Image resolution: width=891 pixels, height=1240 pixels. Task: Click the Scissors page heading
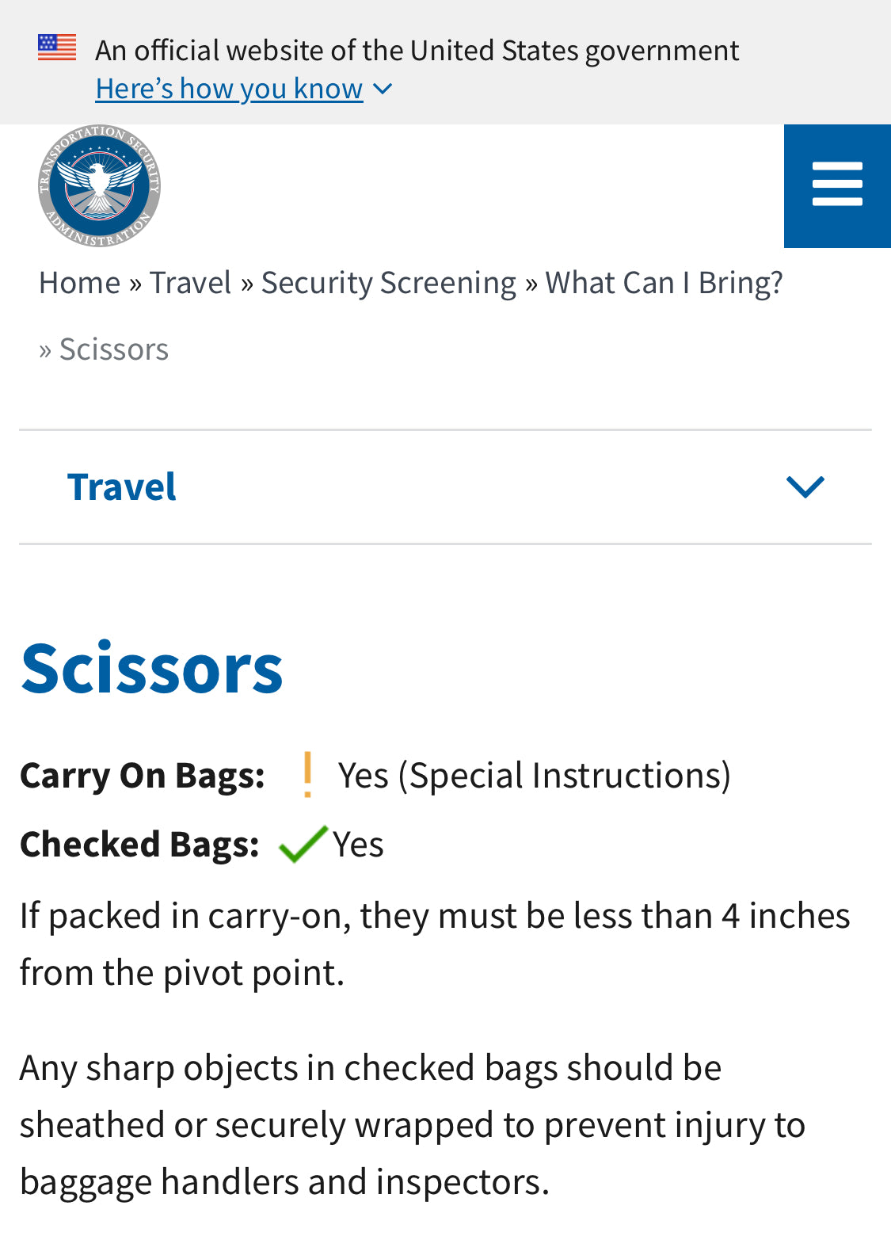tap(152, 668)
